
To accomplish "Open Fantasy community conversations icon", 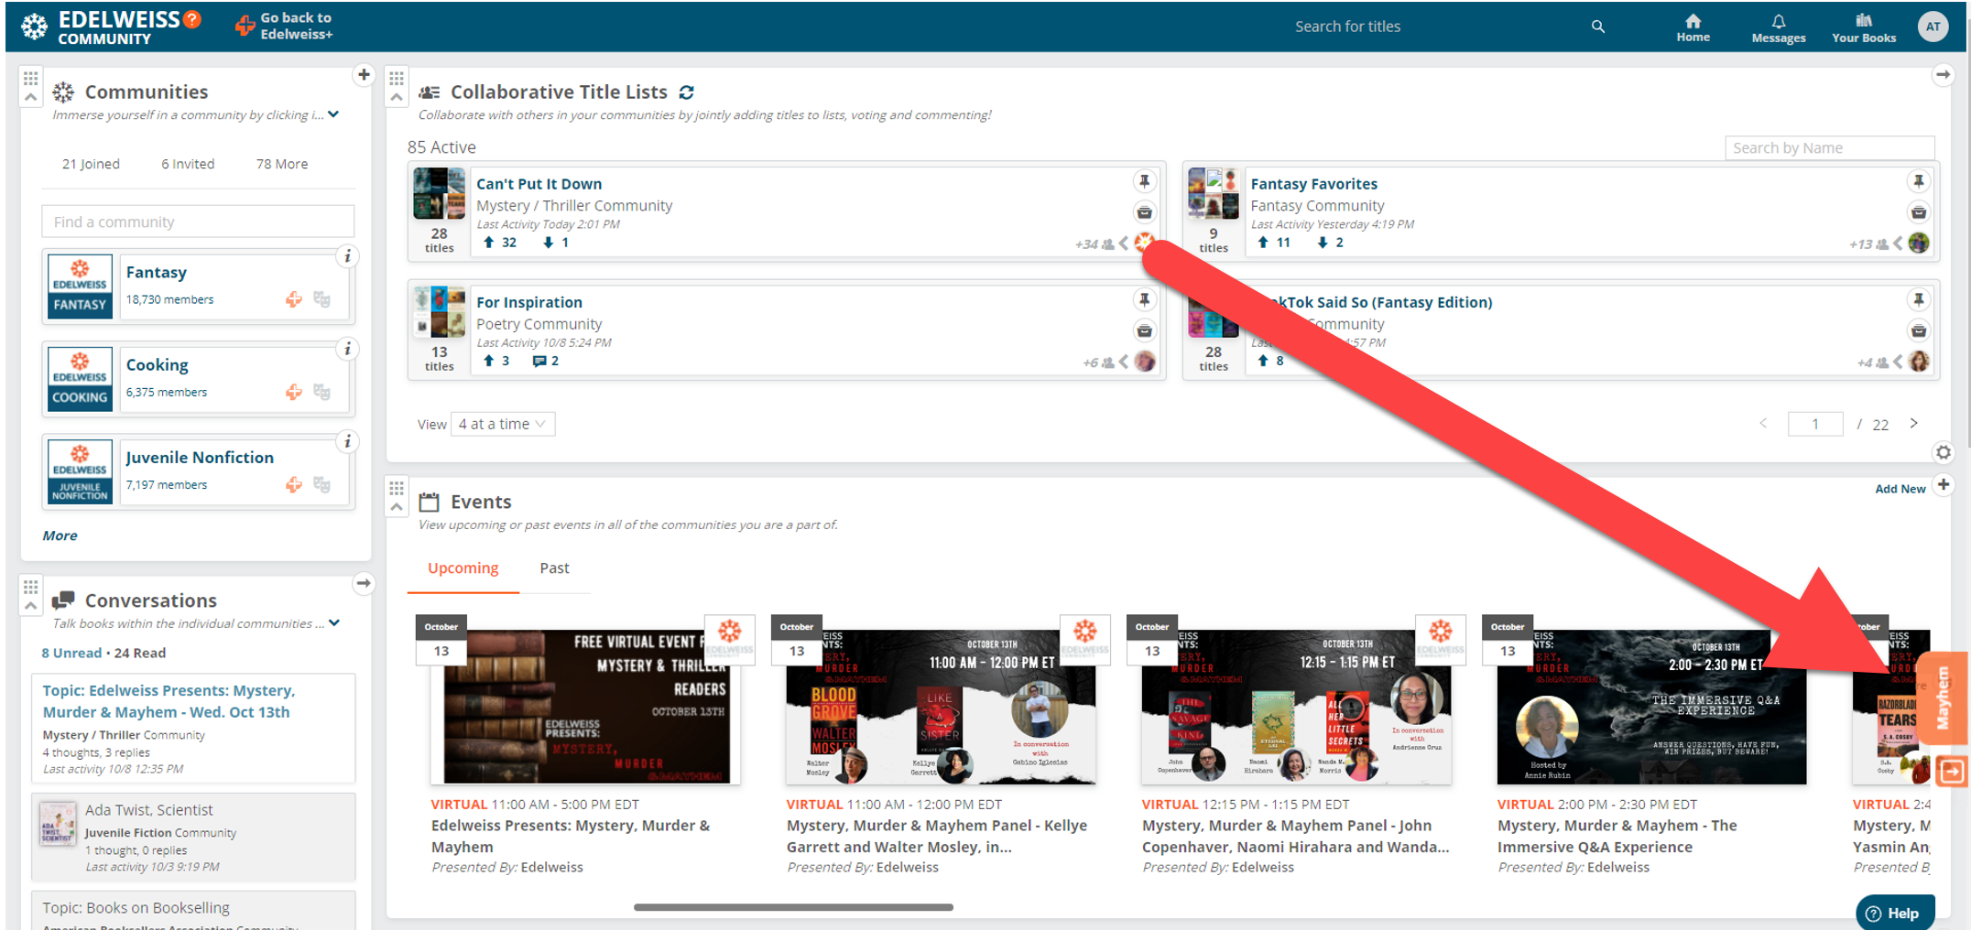I will coord(321,299).
